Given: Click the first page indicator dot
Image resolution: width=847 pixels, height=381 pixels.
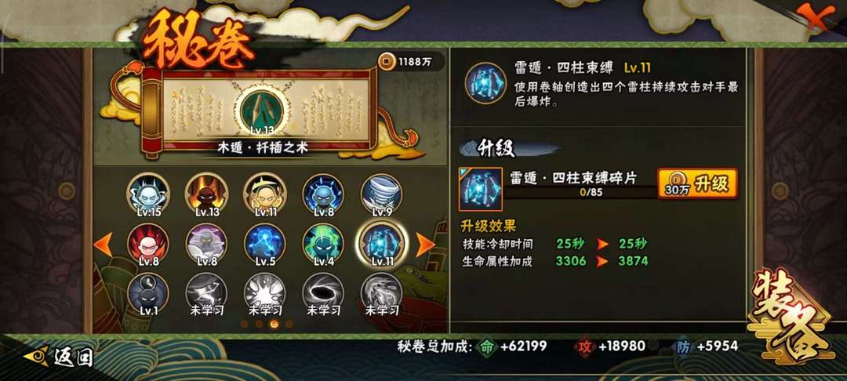Looking at the screenshot, I should pyautogui.click(x=245, y=324).
